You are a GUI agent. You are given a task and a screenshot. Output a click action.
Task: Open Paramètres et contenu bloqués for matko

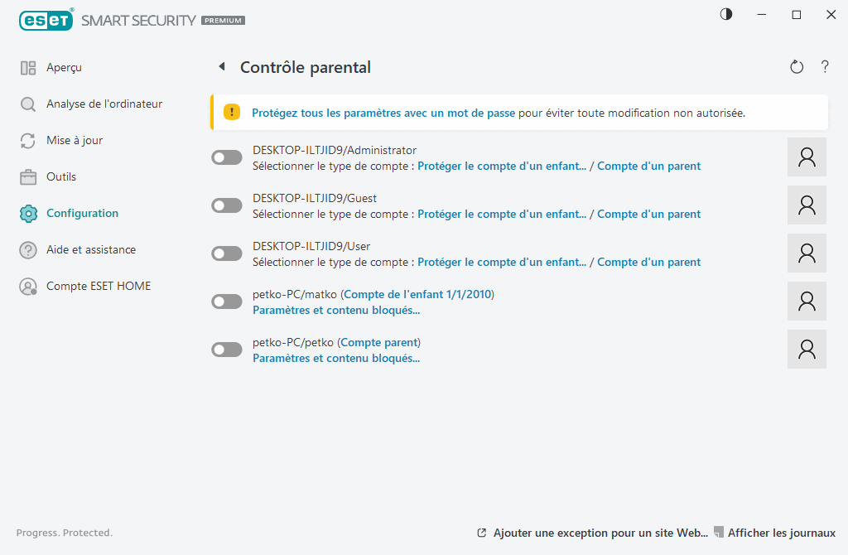(x=335, y=311)
